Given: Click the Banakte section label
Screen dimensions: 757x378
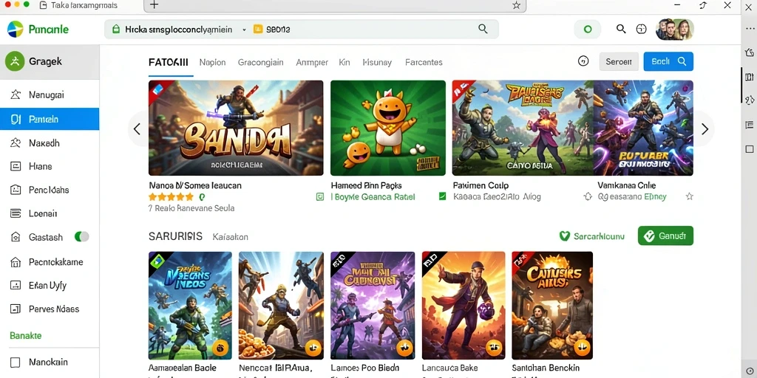Looking at the screenshot, I should click(26, 336).
